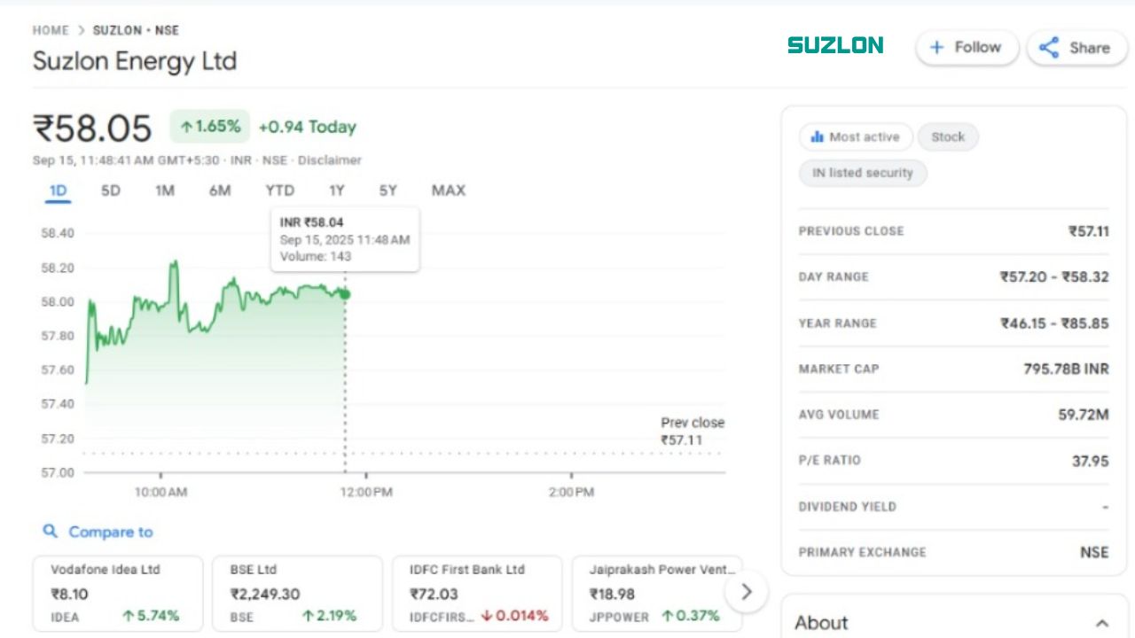The height and width of the screenshot is (638, 1135).
Task: Click the DIVIDEND YIELD label
Action: click(x=847, y=507)
